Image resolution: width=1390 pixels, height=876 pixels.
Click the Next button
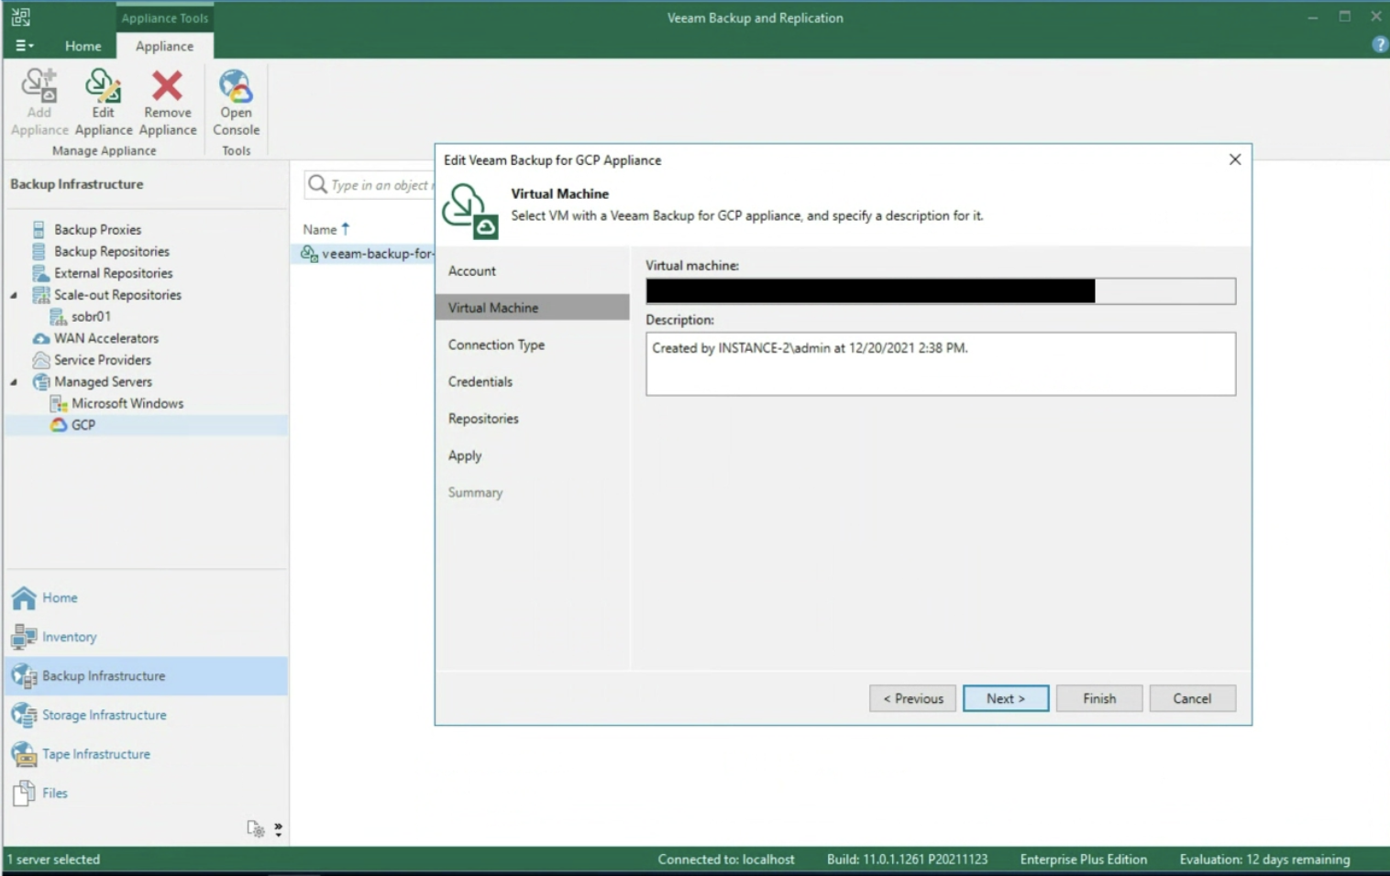tap(1006, 698)
